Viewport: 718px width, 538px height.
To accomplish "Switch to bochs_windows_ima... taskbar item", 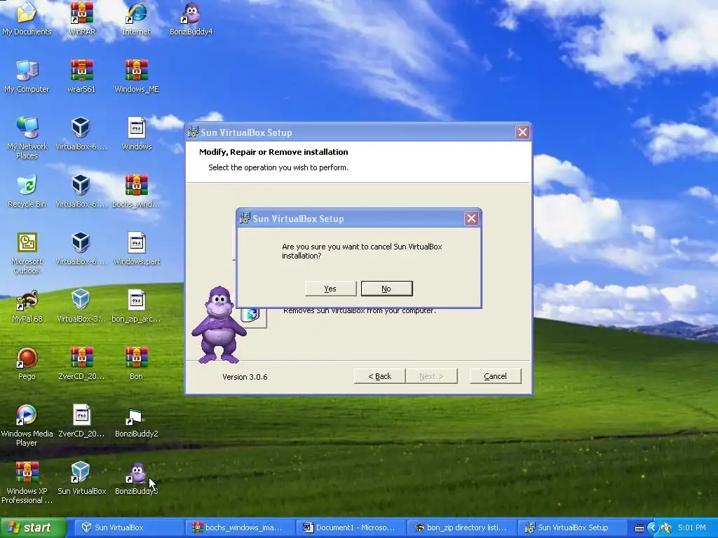I will [240, 527].
